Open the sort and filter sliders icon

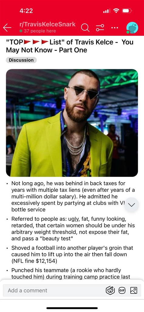(x=100, y=28)
